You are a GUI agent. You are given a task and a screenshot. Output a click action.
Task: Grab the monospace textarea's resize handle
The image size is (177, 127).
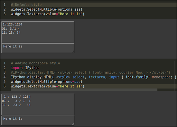(73, 124)
